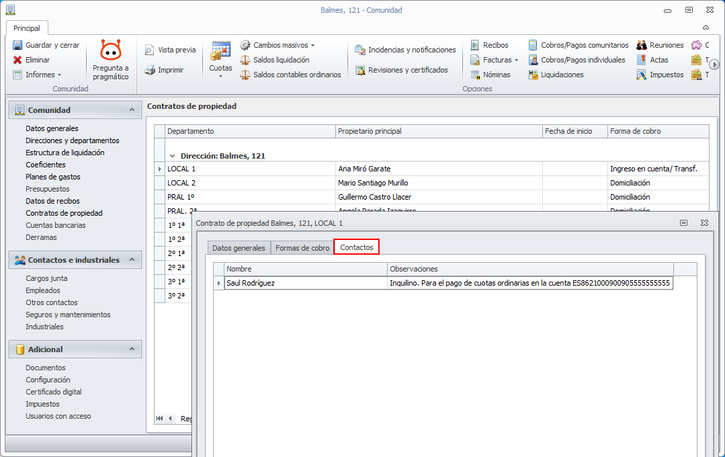This screenshot has width=725, height=457.
Task: Open Seguros y mantenimientos link
Action: [x=68, y=315]
